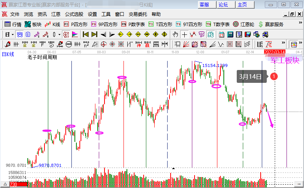
Task: Select the n² time-cycle tool
Action: (x=86, y=44)
